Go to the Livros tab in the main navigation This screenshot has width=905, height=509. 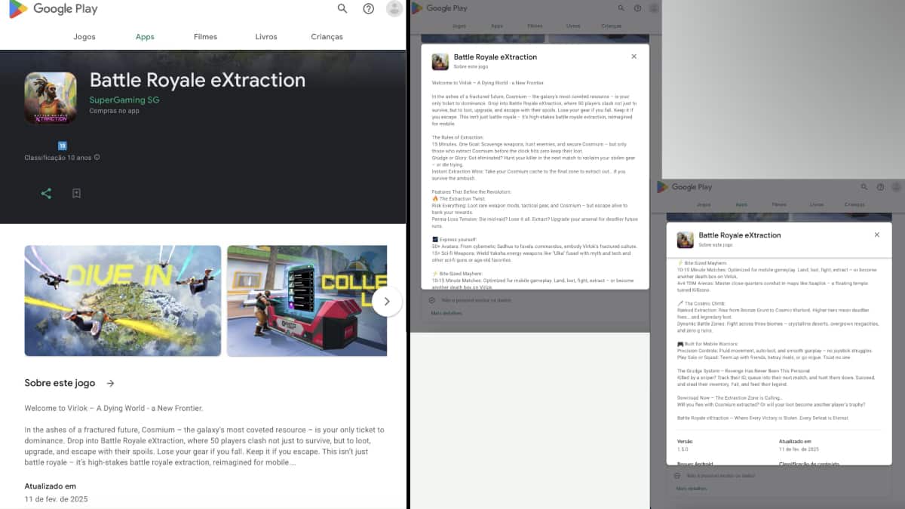266,37
